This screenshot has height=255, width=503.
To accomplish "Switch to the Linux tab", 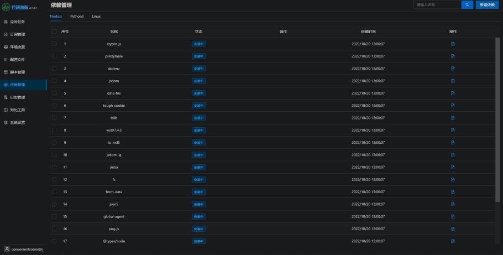I will pos(96,17).
